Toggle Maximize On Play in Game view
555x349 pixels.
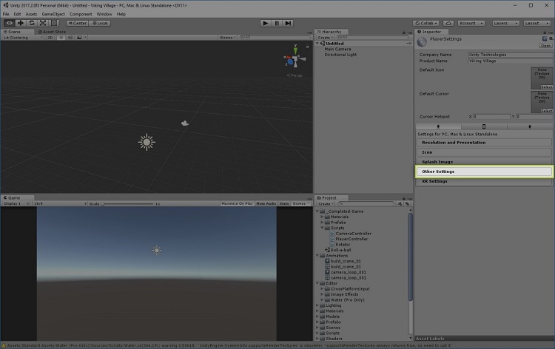[x=238, y=203]
